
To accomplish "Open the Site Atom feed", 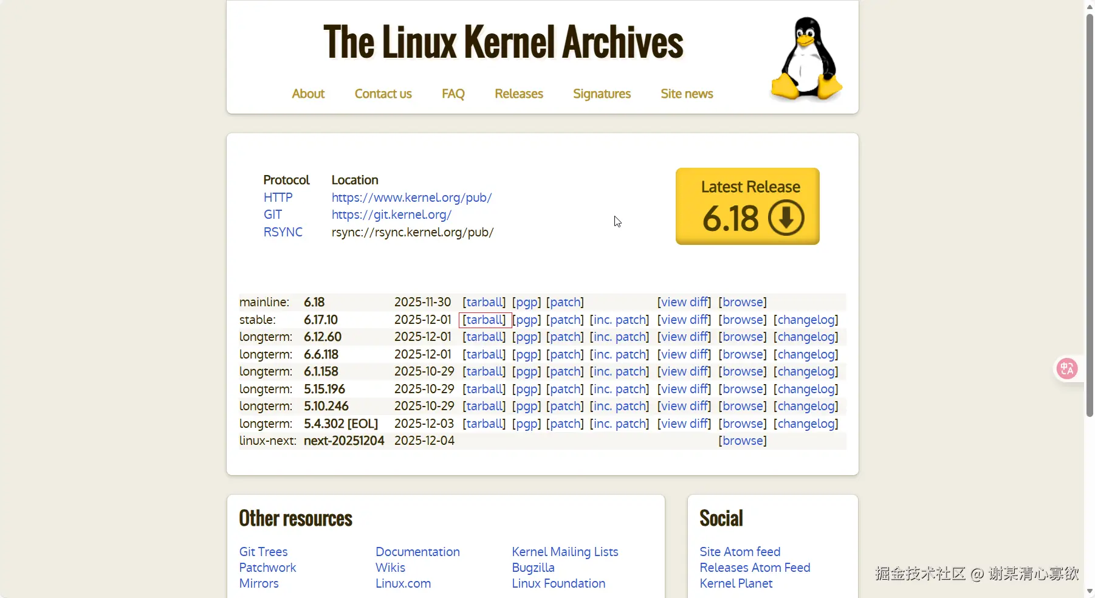I will (740, 552).
